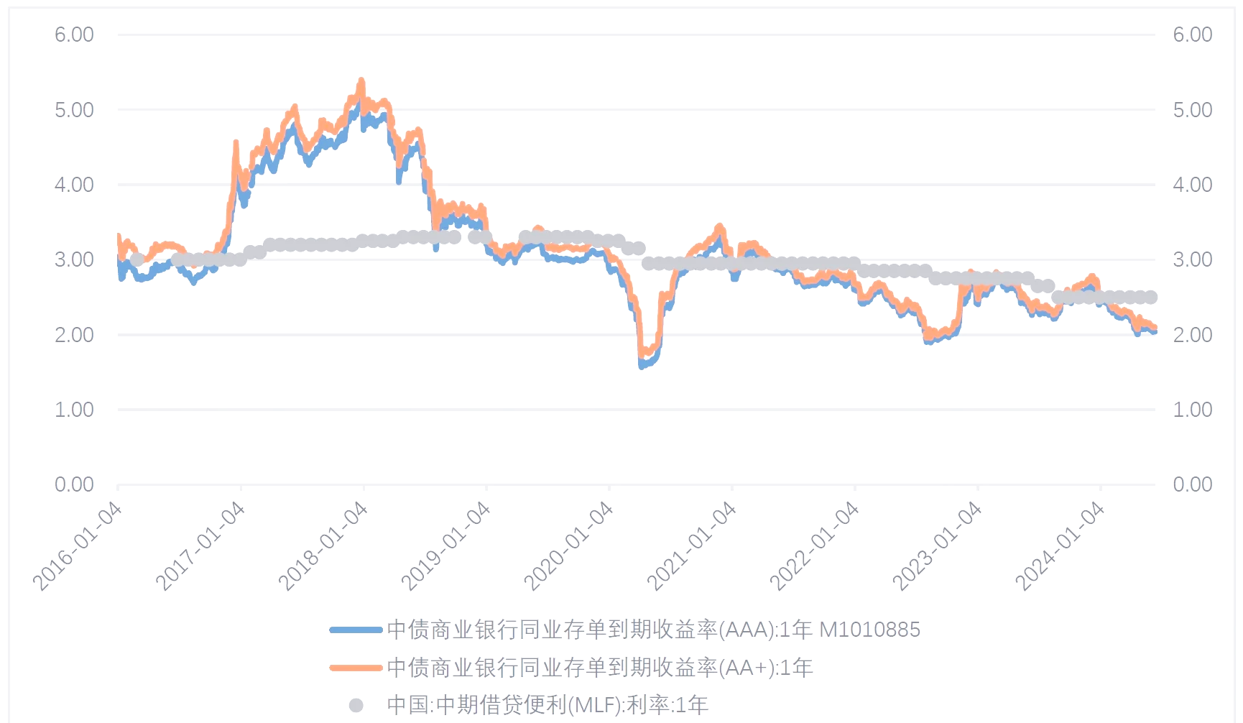Viewport: 1243px width, 723px height.
Task: Click the 5.00 label on right axis
Action: [x=1192, y=110]
